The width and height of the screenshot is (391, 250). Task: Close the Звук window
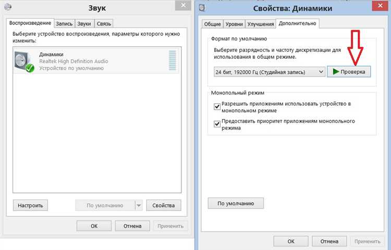(183, 5)
